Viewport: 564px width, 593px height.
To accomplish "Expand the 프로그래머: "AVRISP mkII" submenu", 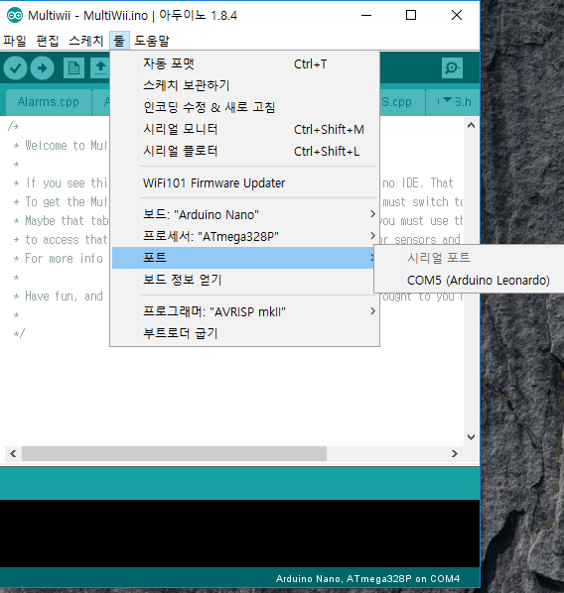I will (x=244, y=311).
